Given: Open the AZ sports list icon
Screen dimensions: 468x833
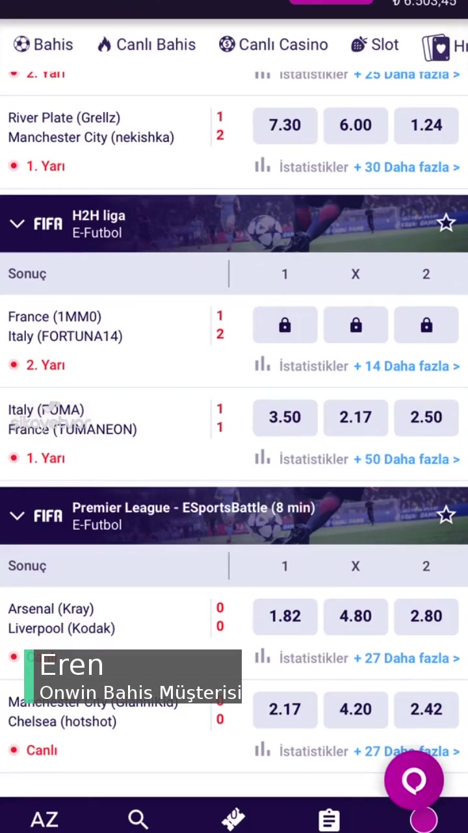Looking at the screenshot, I should (x=44, y=819).
